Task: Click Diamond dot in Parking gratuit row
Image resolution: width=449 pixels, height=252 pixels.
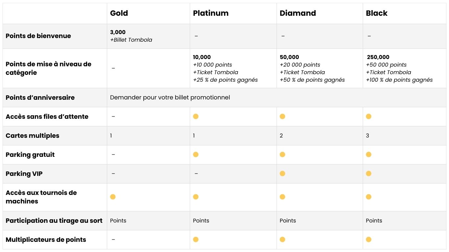Action: (x=282, y=155)
